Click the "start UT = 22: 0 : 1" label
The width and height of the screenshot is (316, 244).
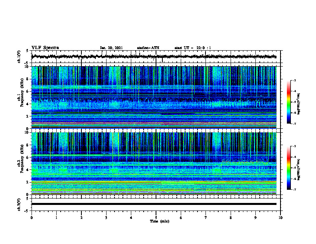tap(193, 48)
